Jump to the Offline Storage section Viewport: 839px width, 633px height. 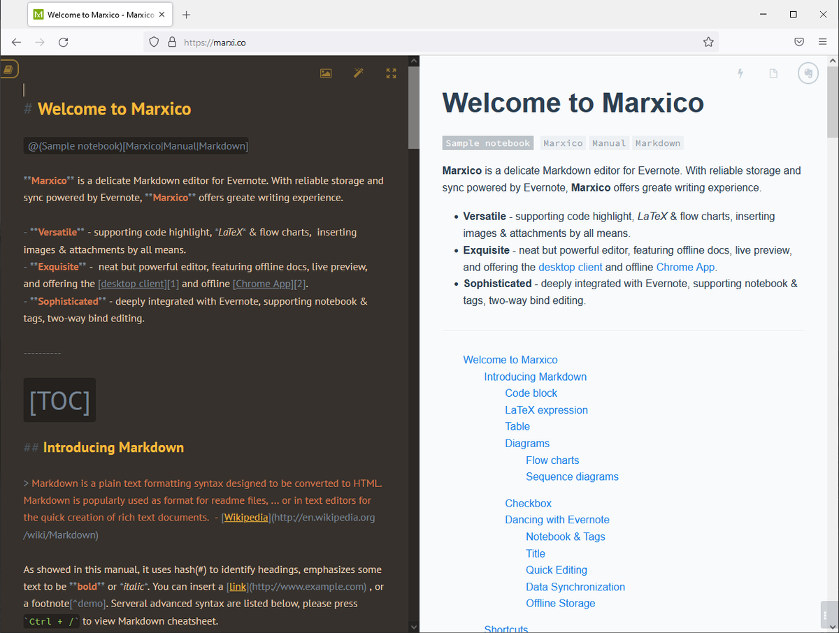tap(561, 603)
